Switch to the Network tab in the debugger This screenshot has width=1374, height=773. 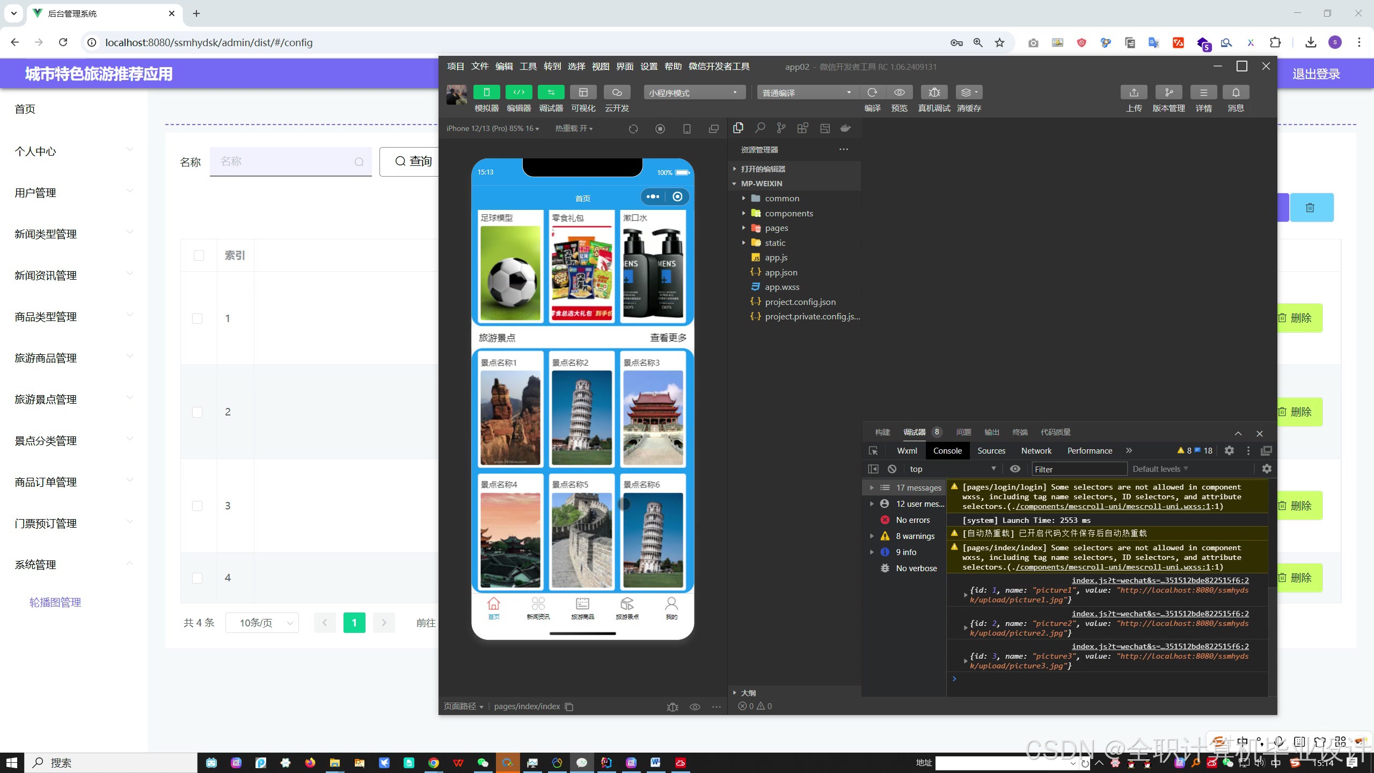click(1036, 451)
